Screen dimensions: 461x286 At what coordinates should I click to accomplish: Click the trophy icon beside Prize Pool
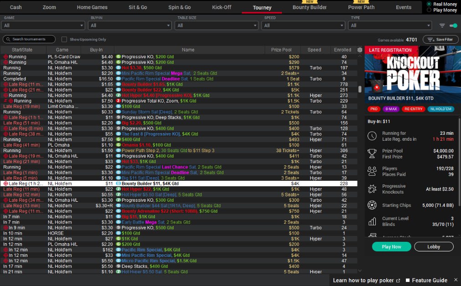372,153
